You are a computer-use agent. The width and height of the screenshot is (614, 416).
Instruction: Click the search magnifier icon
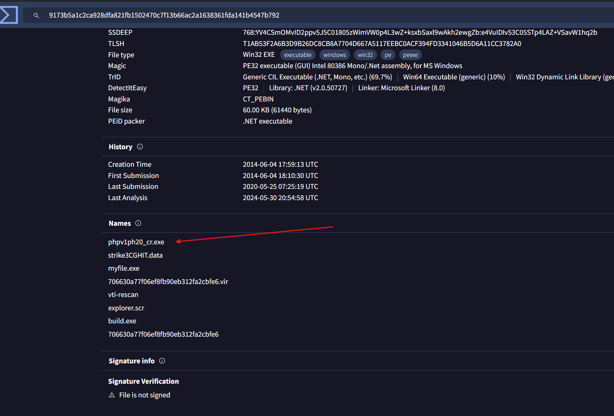(36, 15)
